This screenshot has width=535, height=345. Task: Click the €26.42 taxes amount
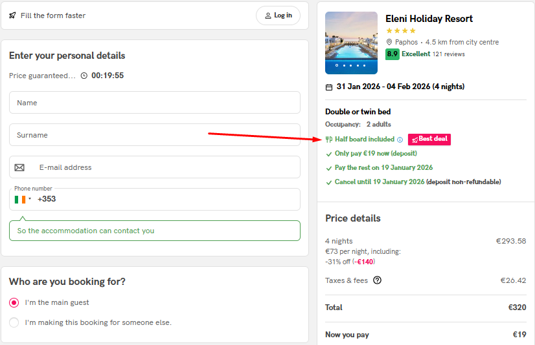coord(513,280)
